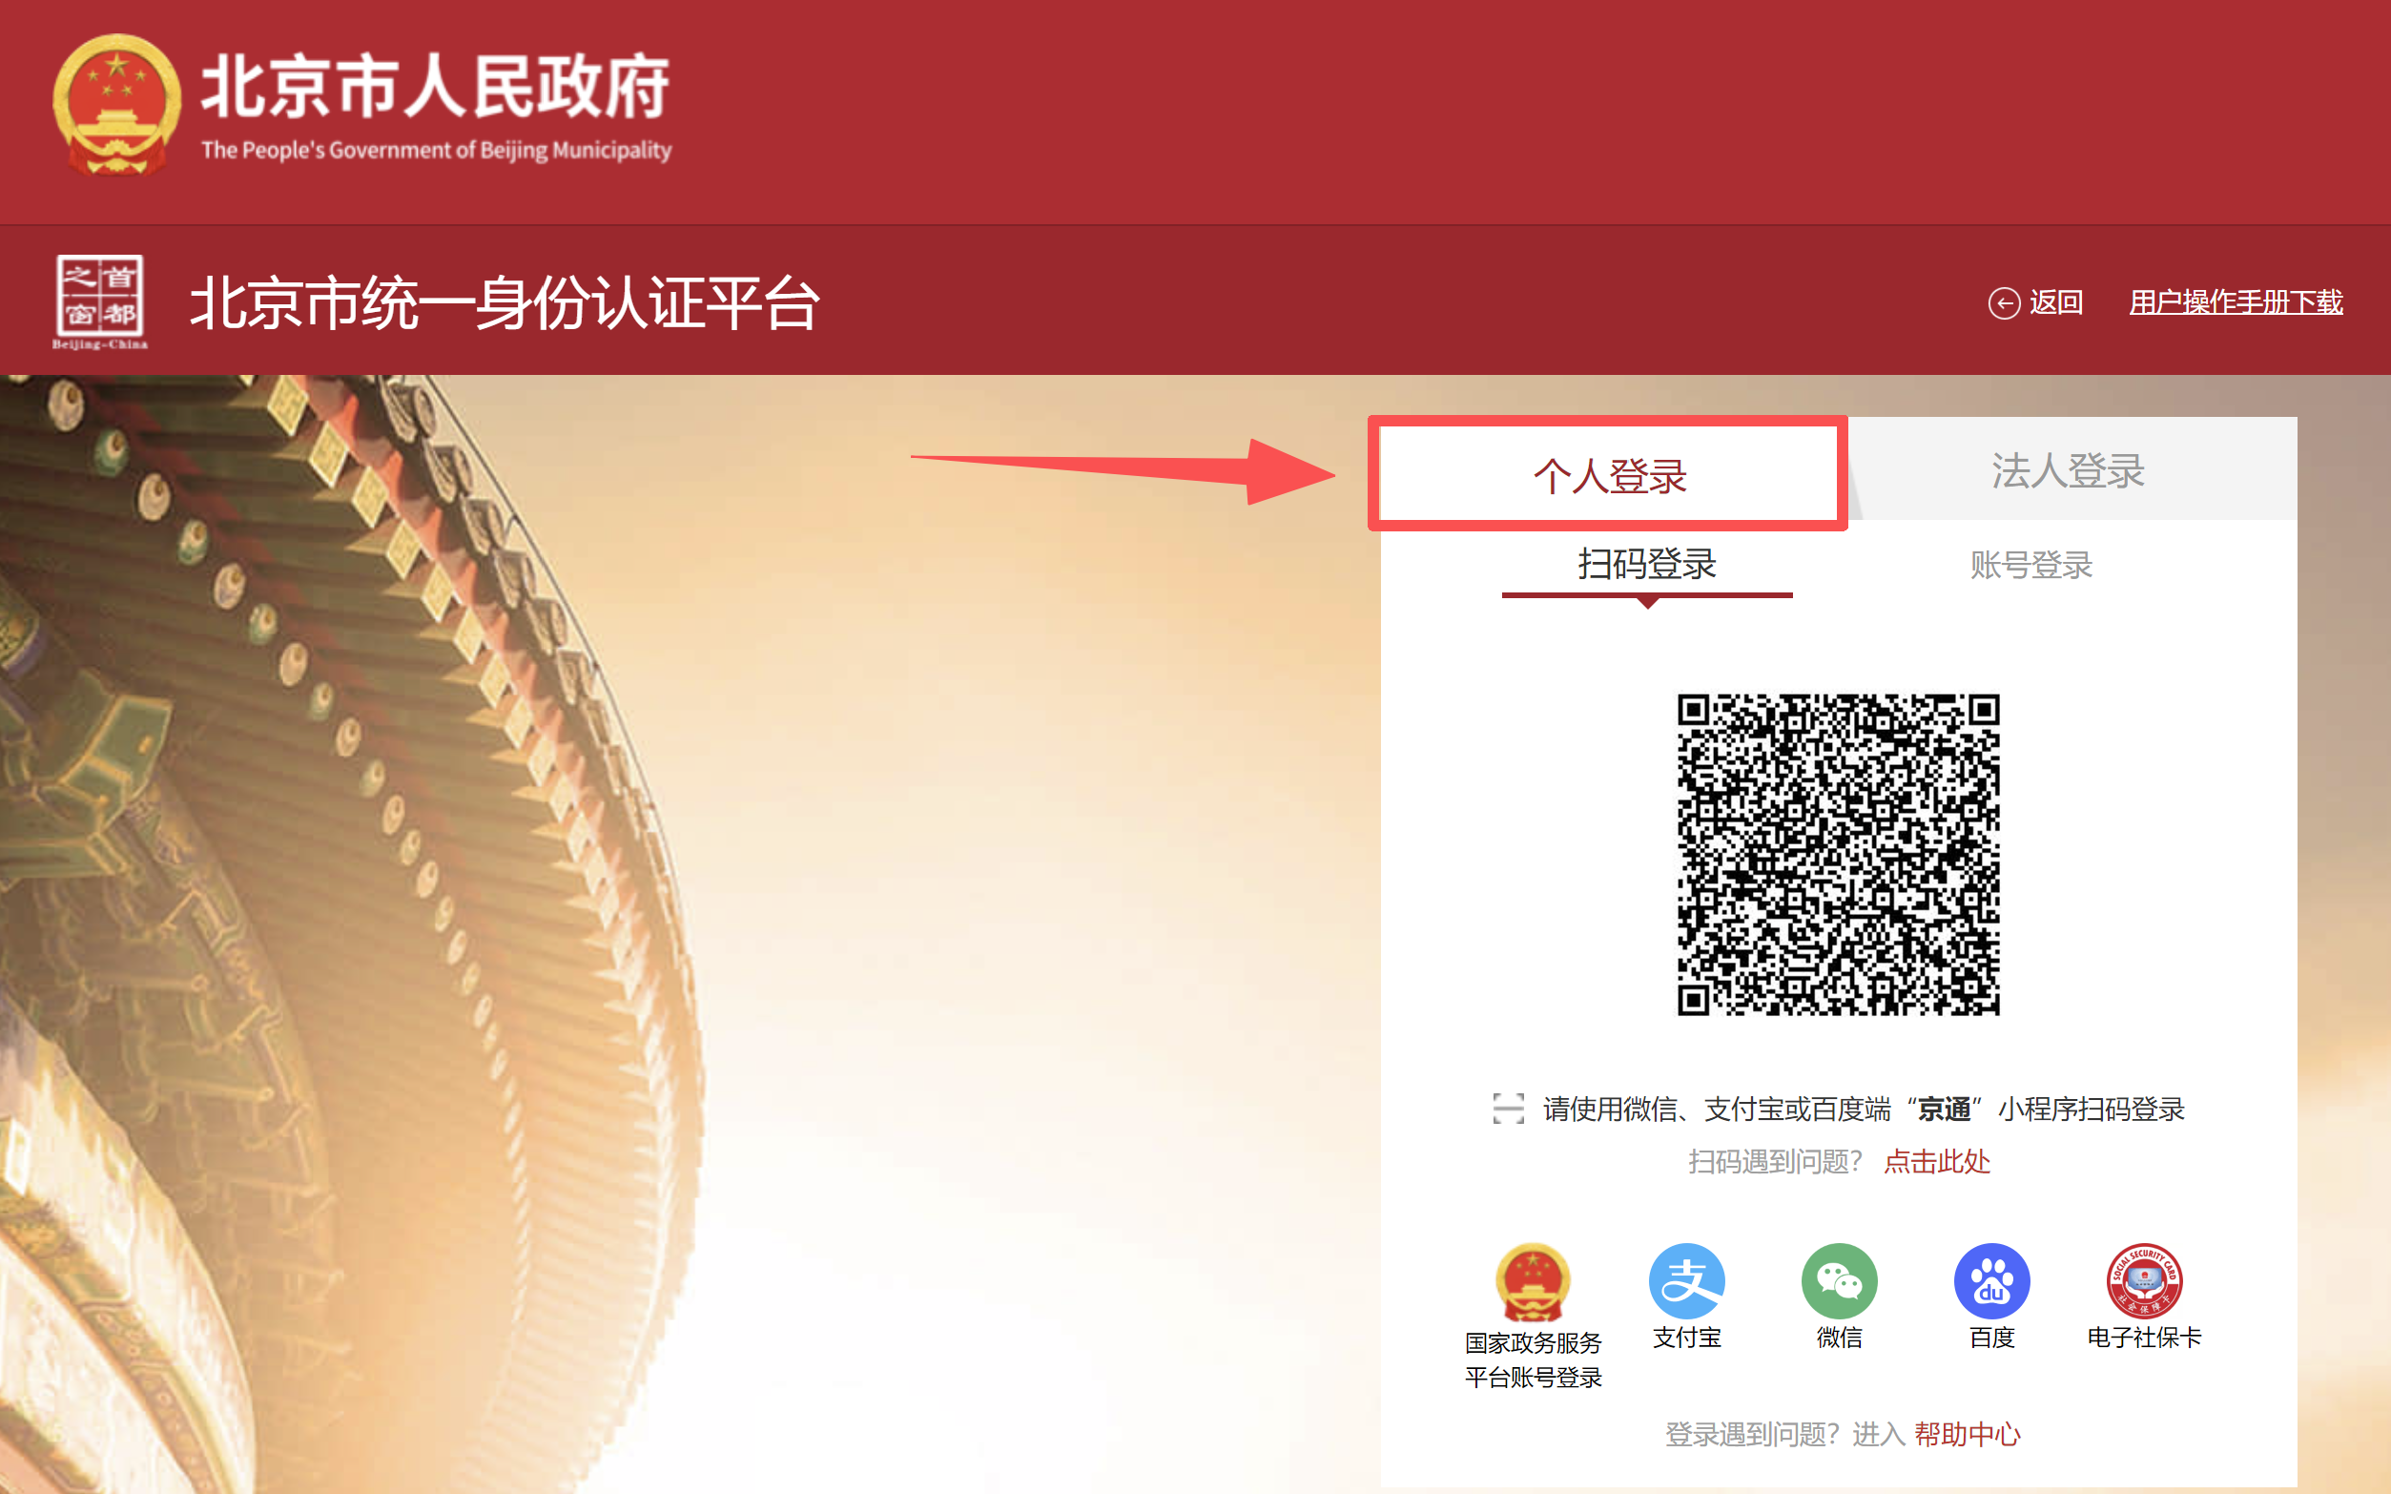Open the 电子社保卡 social security card icon

point(2144,1280)
